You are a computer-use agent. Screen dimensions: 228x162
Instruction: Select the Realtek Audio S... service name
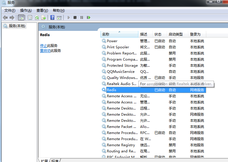[x=121, y=84]
